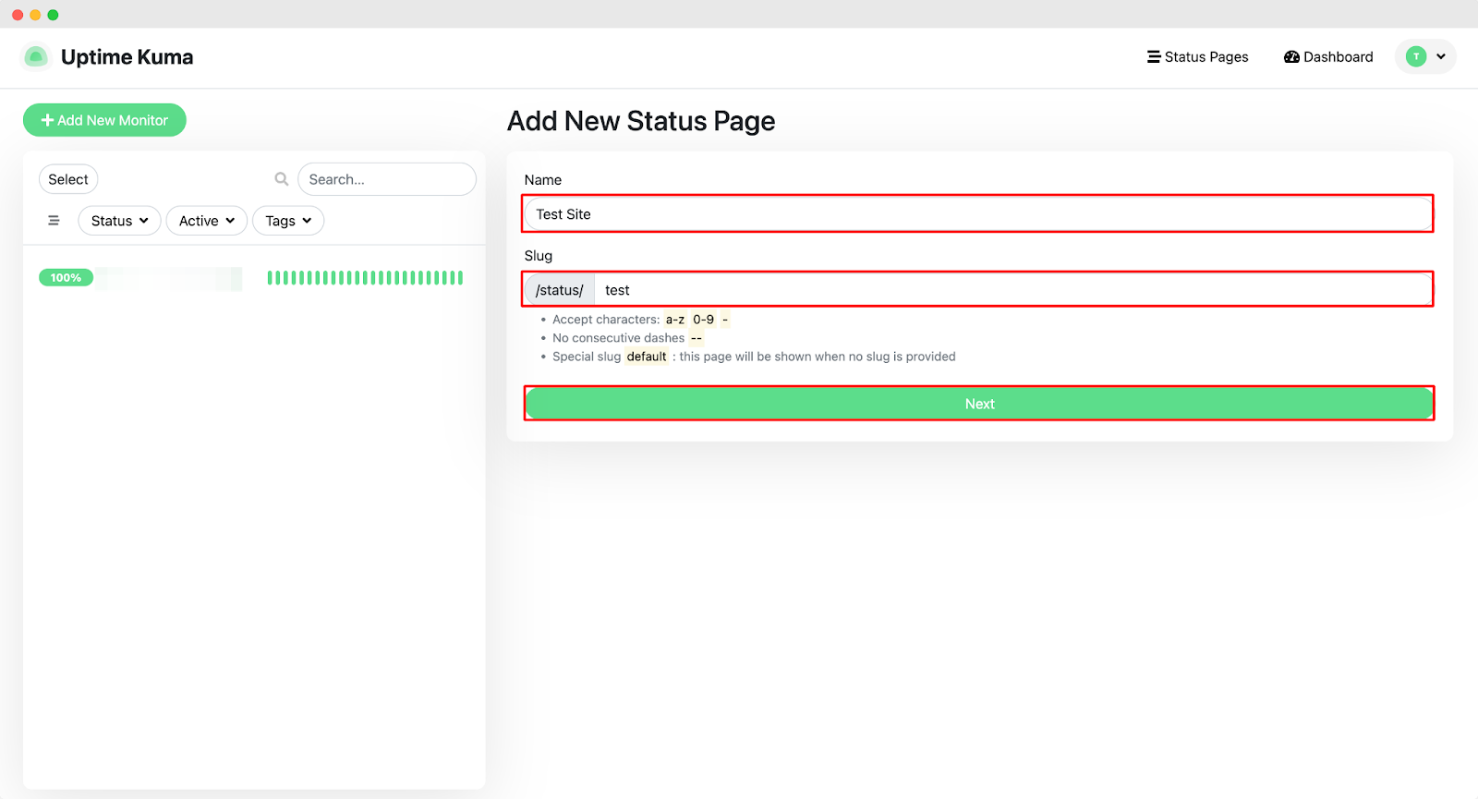Click the monitor heartbeat bar
This screenshot has height=799, width=1478.
coord(365,278)
